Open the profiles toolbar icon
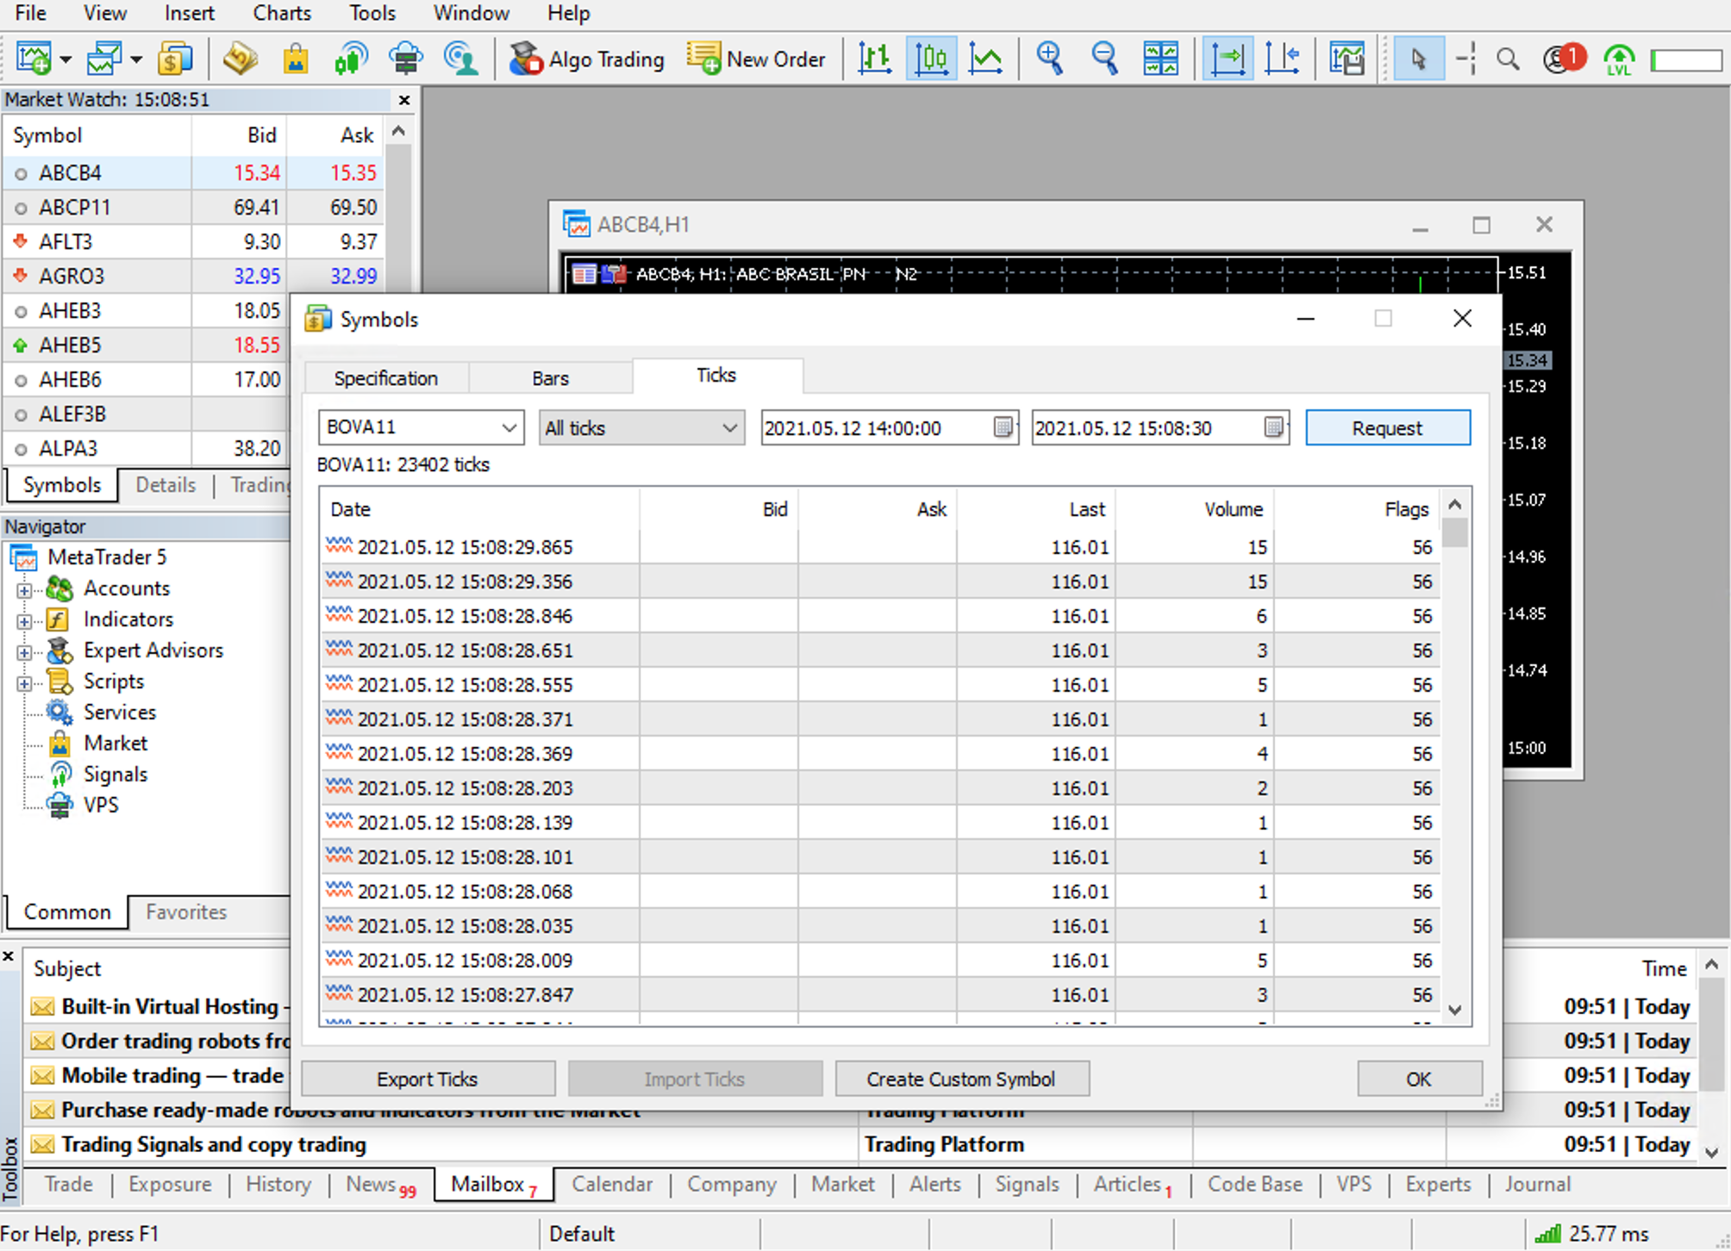Screen dimensions: 1731x1251 coord(104,59)
